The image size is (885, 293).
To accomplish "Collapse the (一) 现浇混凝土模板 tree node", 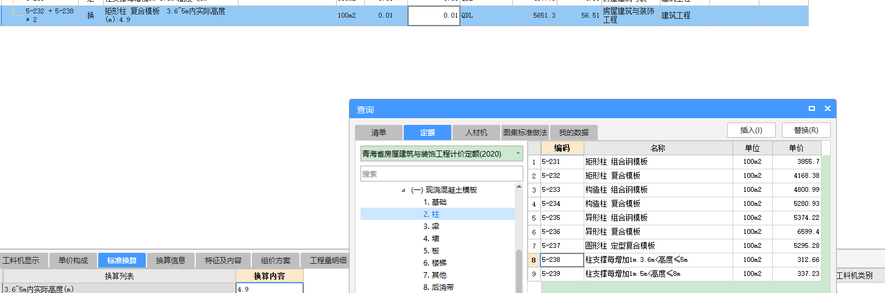I will tap(403, 190).
